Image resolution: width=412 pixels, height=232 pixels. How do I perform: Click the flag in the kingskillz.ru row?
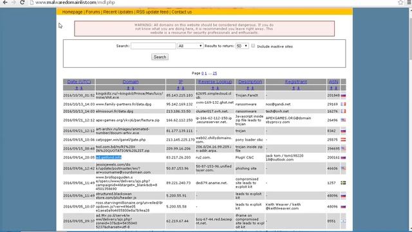coord(343,95)
